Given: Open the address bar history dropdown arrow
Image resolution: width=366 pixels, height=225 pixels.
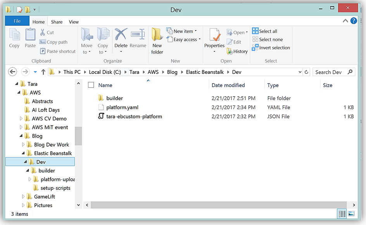Looking at the screenshot, I should (x=300, y=72).
